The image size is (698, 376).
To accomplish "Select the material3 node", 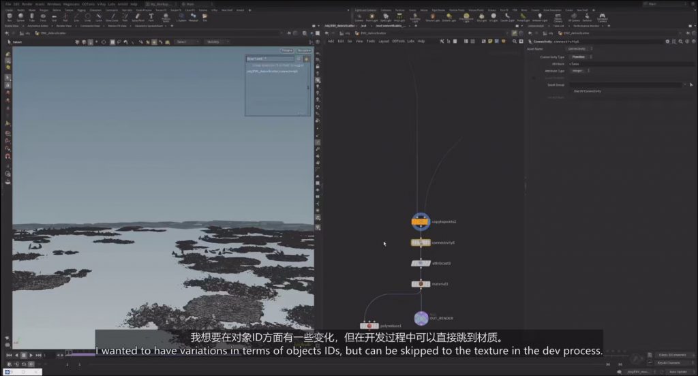I will [x=421, y=284].
